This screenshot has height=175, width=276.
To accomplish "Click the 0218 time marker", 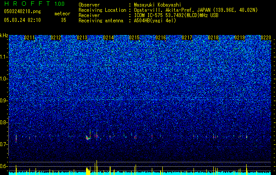I will point(213,38).
